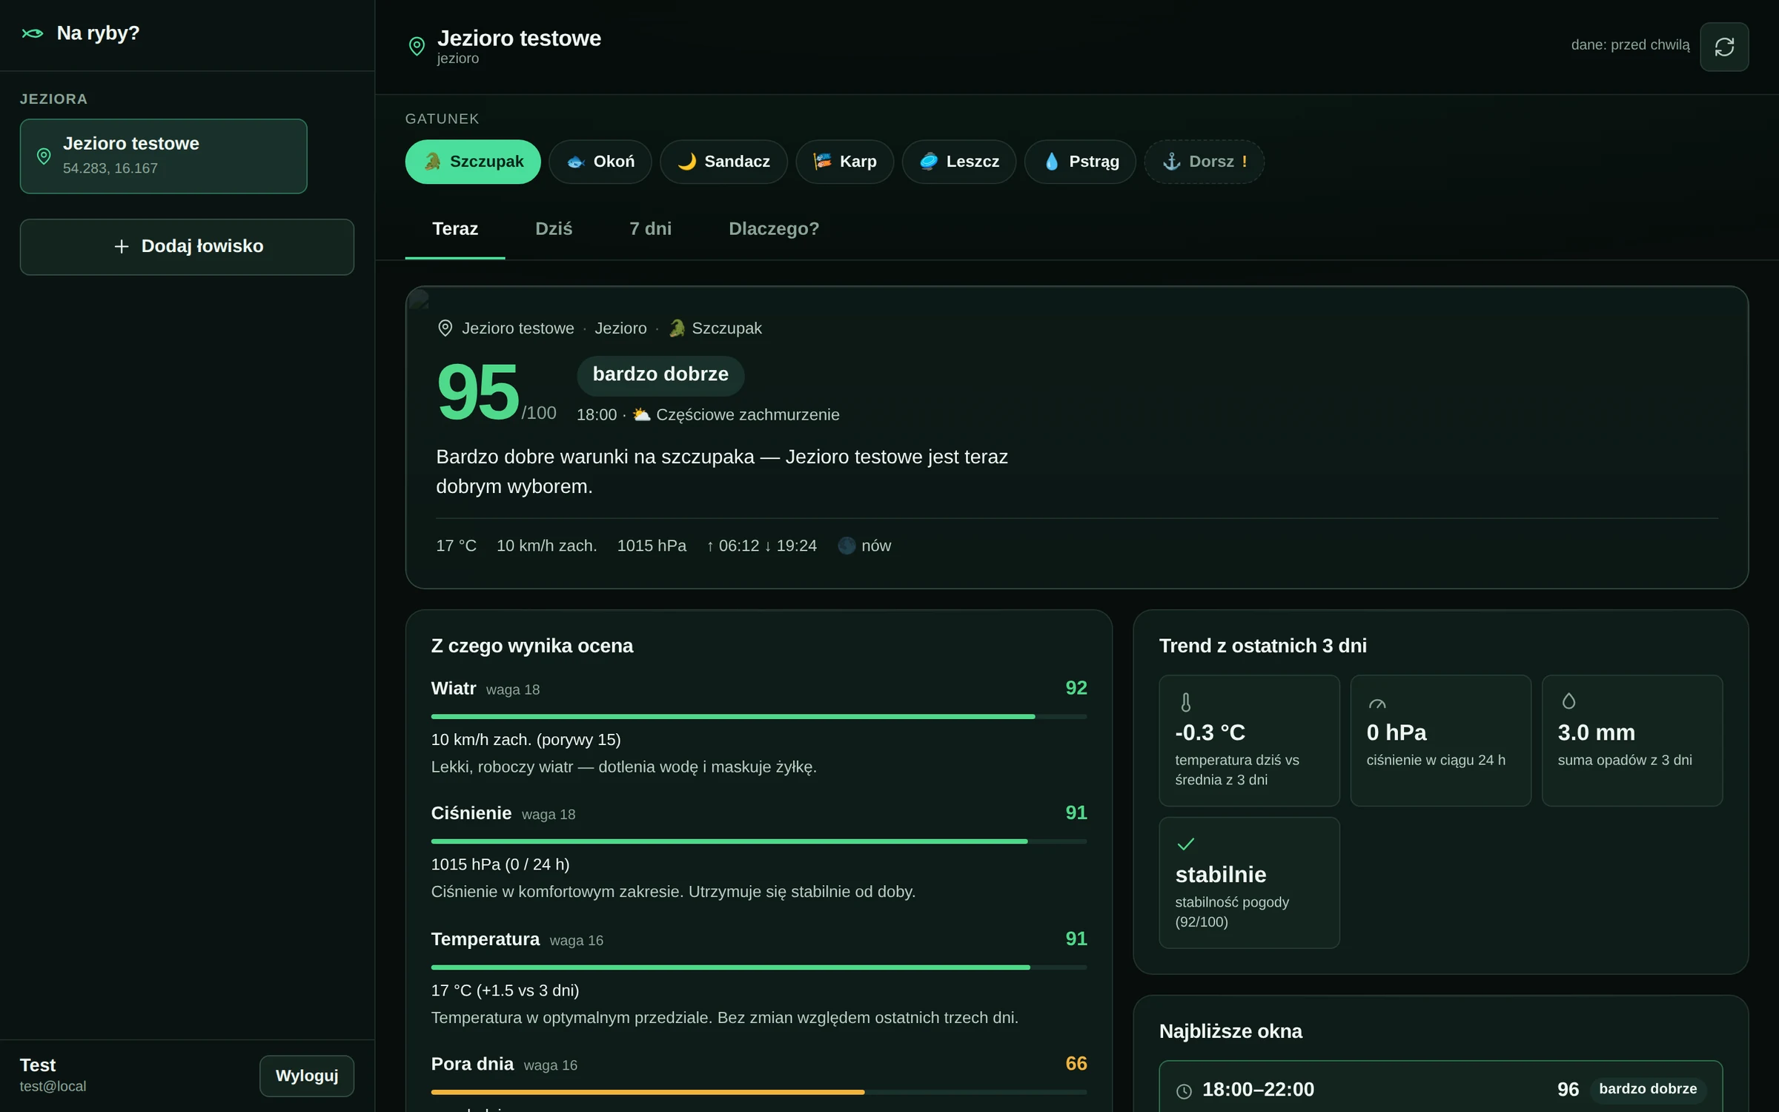1779x1112 pixels.
Task: Switch to the Dziś tab
Action: coord(554,229)
